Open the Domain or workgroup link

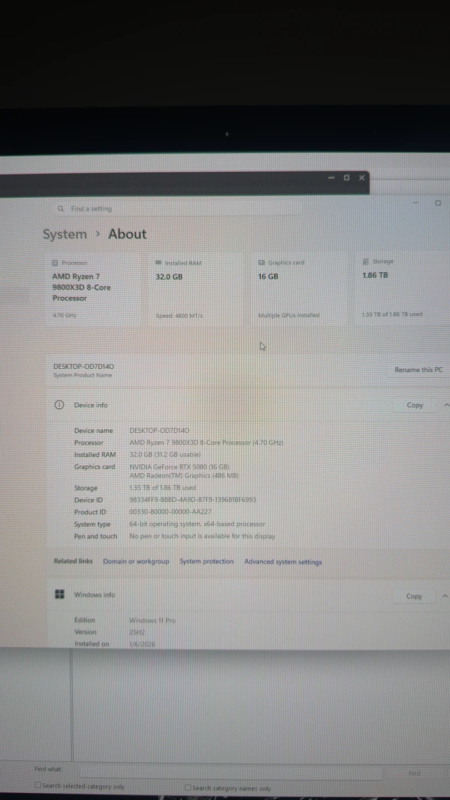coord(136,562)
